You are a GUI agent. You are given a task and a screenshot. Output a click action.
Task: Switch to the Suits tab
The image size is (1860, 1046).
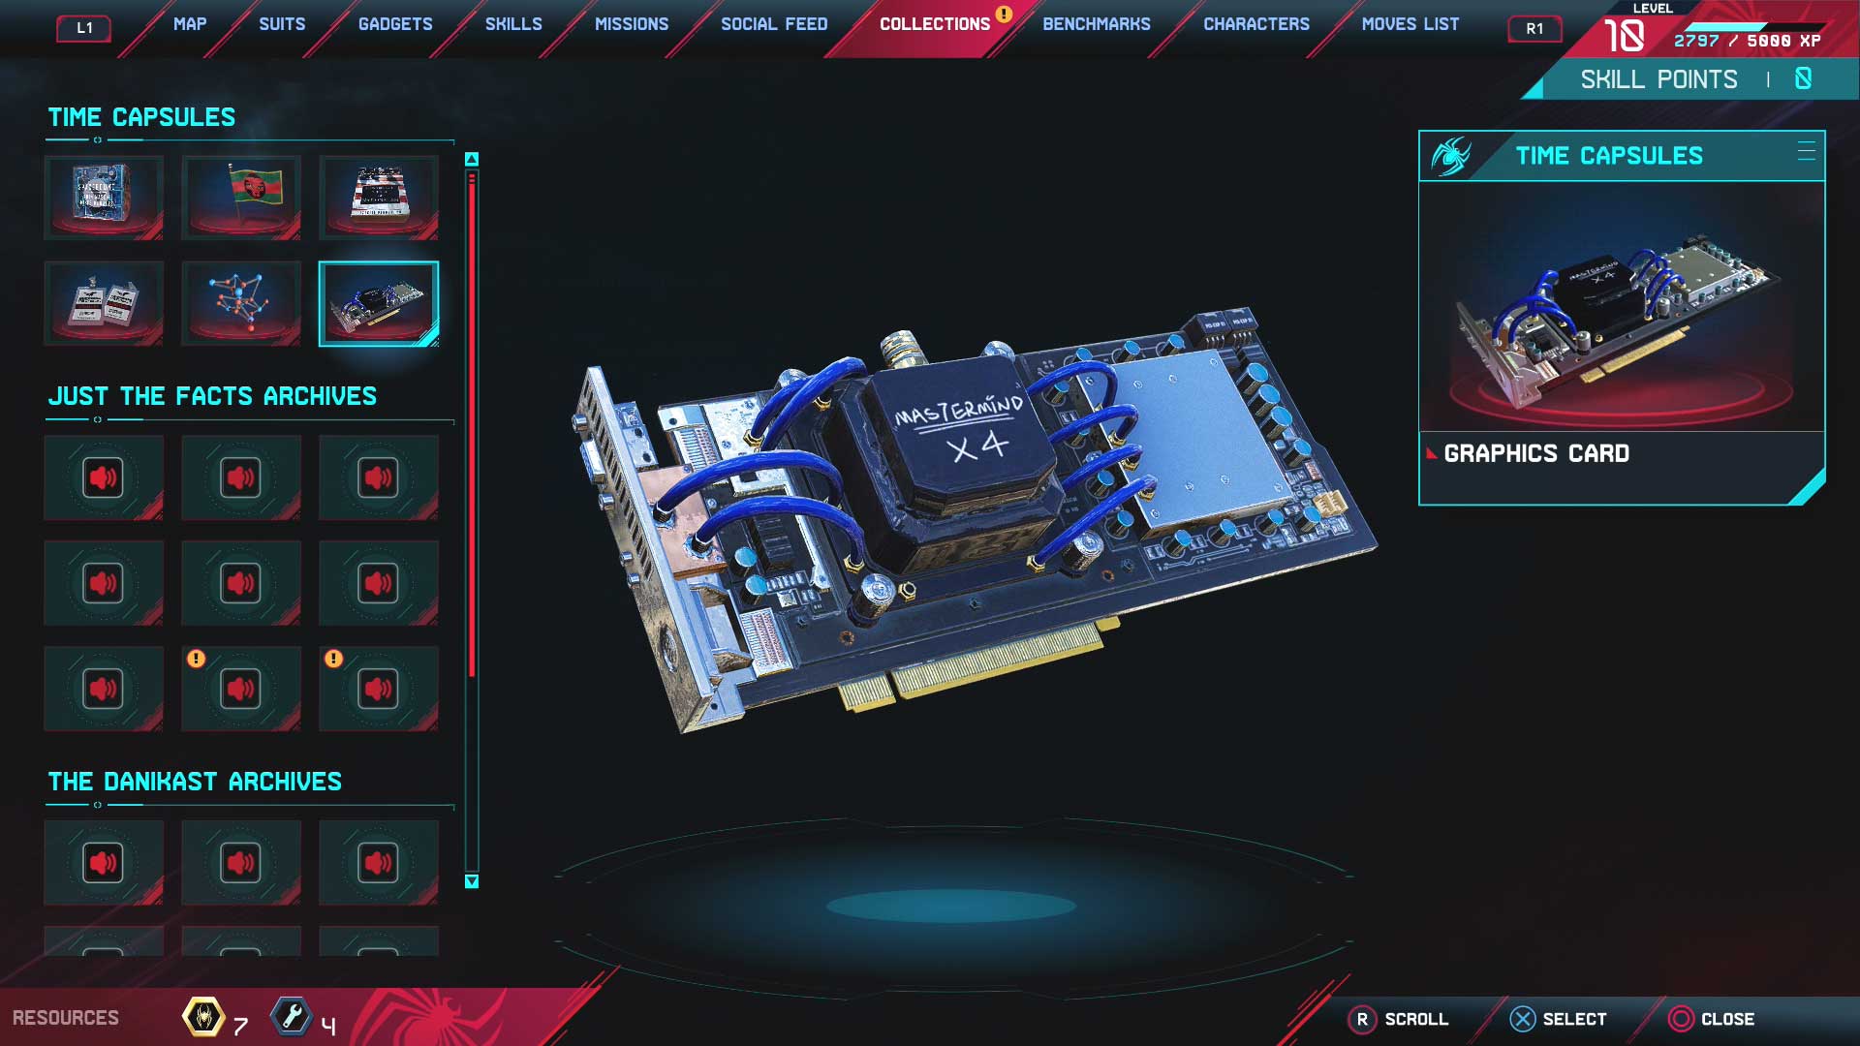point(282,24)
